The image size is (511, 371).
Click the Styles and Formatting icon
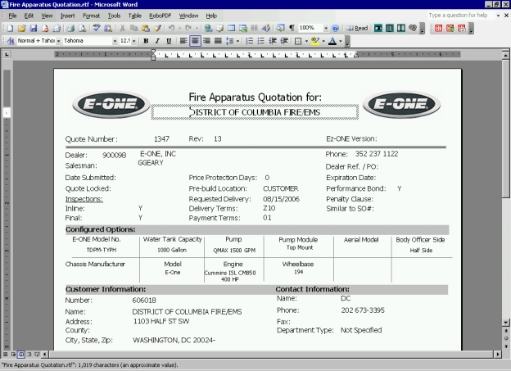coord(11,41)
